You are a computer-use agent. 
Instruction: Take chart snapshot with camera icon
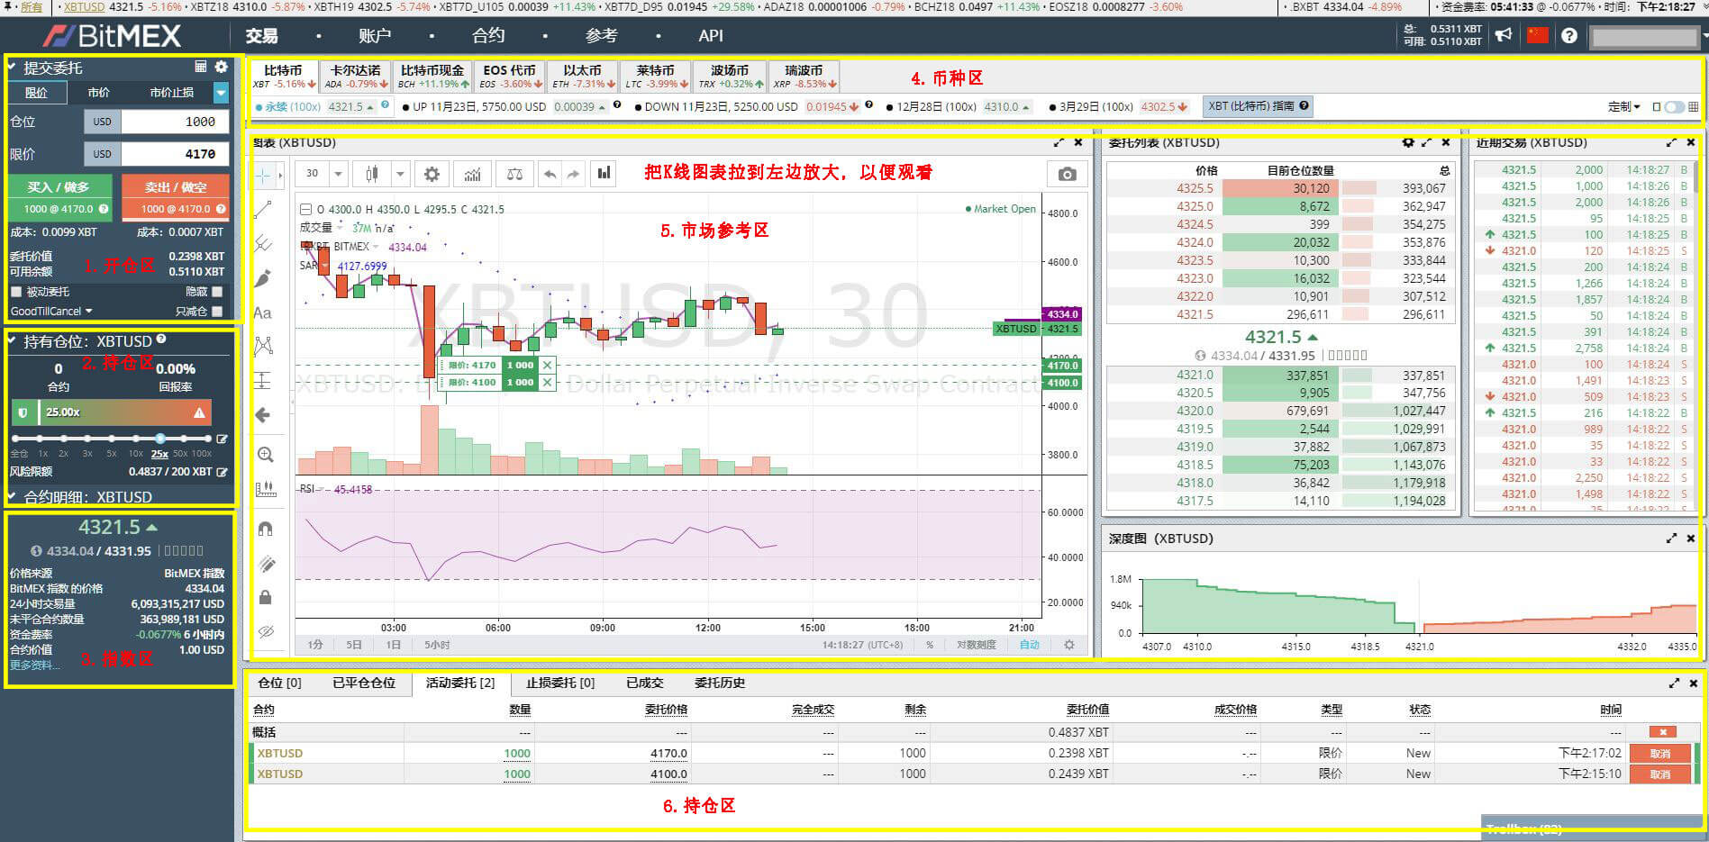pos(1067,174)
